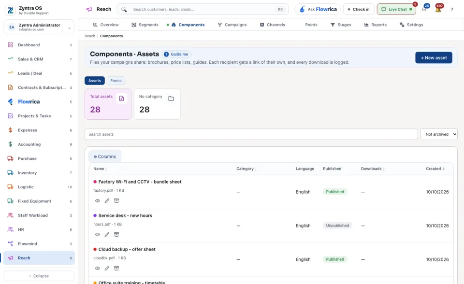Collapse the sidebar
Screen dimensions: 464x284
(39, 276)
